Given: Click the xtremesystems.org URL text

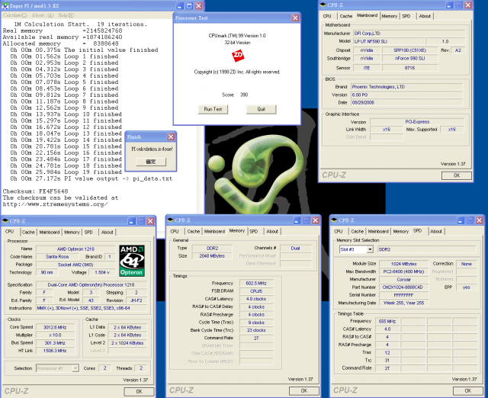Looking at the screenshot, I should click(x=55, y=204).
